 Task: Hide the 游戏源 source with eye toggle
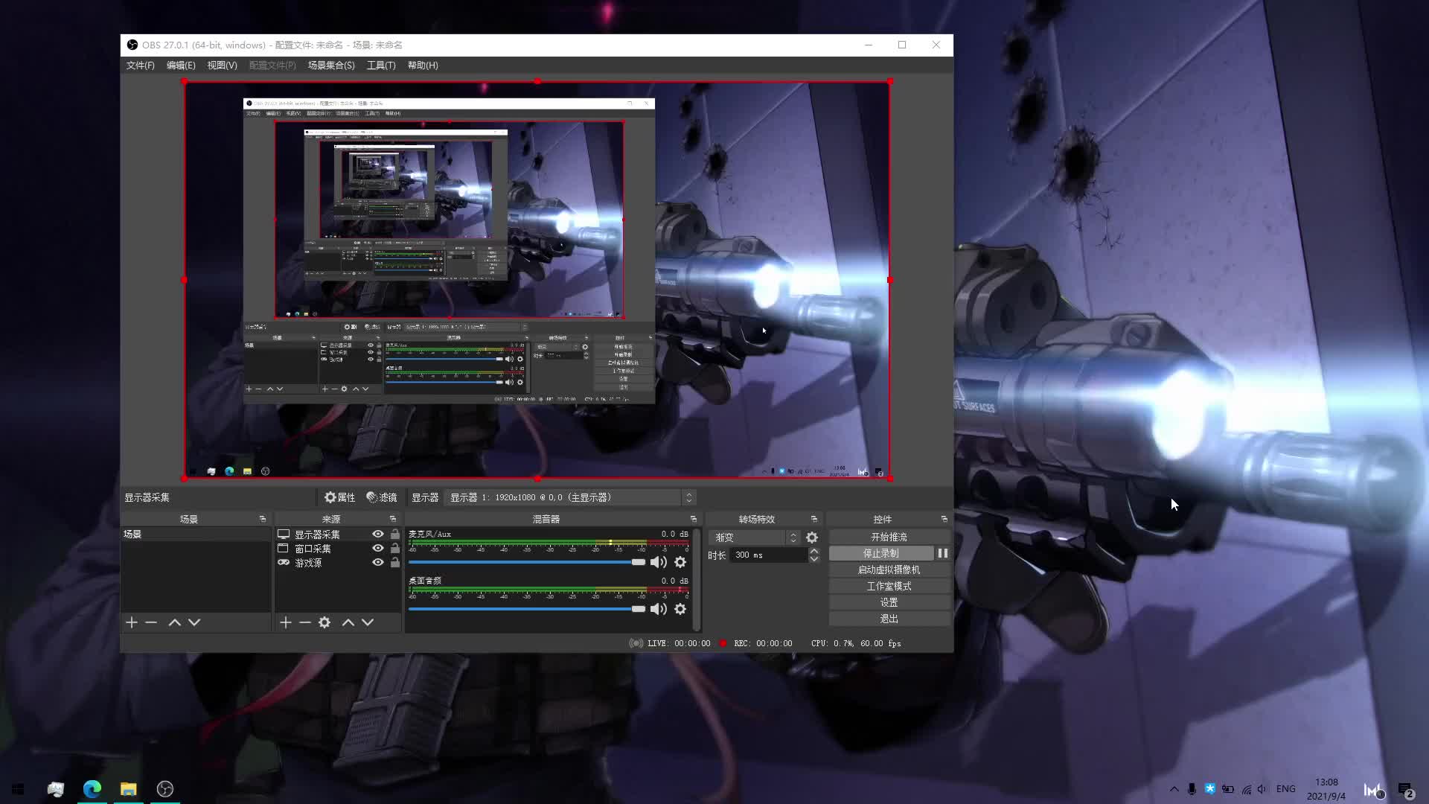pos(377,562)
